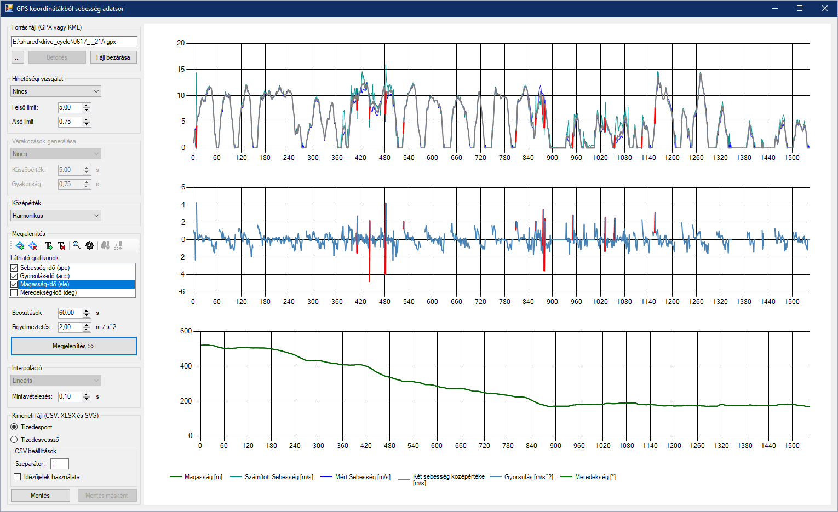Select the magnifier zoom tool
838x512 pixels.
point(77,246)
